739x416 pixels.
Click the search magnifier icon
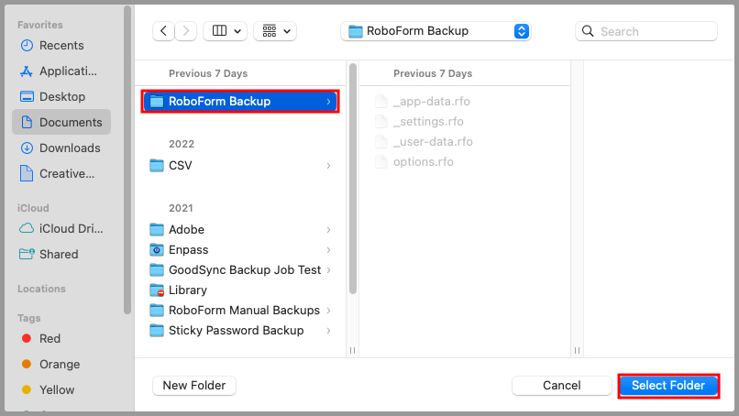click(x=588, y=31)
